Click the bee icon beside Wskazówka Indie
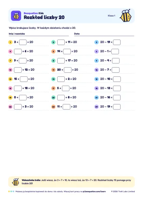 (x=16, y=182)
